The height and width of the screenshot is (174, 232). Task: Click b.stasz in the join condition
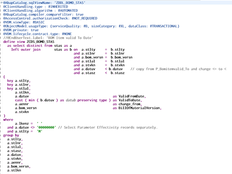118,73
